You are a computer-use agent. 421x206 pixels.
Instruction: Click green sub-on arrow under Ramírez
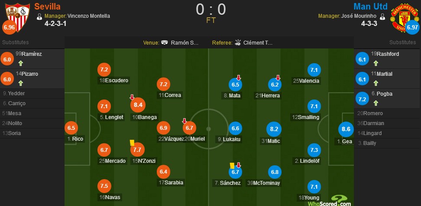[x=20, y=63]
